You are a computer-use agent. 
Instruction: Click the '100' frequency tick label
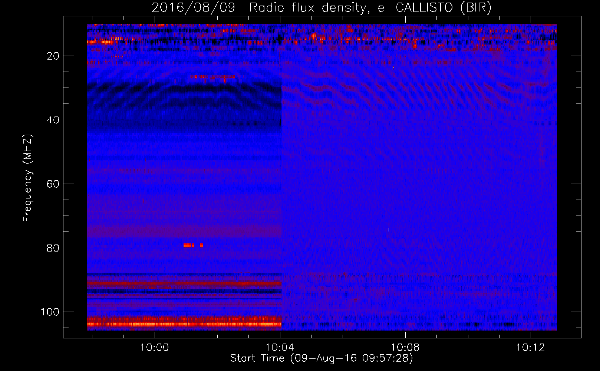(50, 312)
